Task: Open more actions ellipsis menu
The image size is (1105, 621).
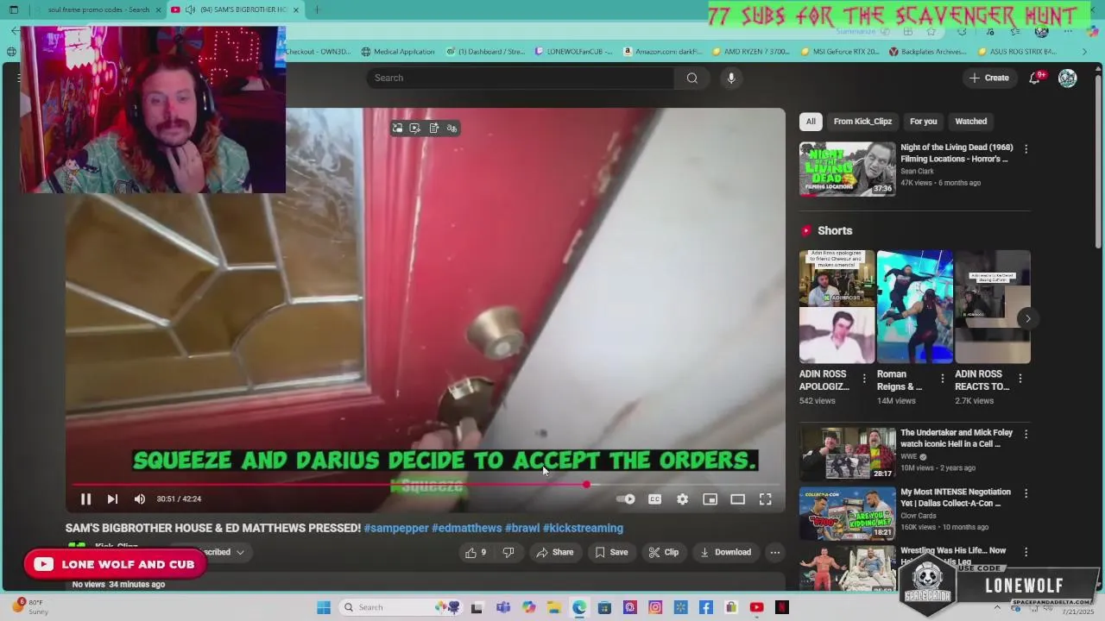Action: pyautogui.click(x=775, y=553)
